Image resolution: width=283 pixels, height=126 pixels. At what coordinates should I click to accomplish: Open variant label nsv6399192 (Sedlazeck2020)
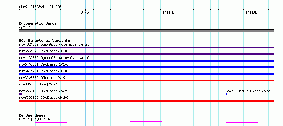(x=44, y=98)
